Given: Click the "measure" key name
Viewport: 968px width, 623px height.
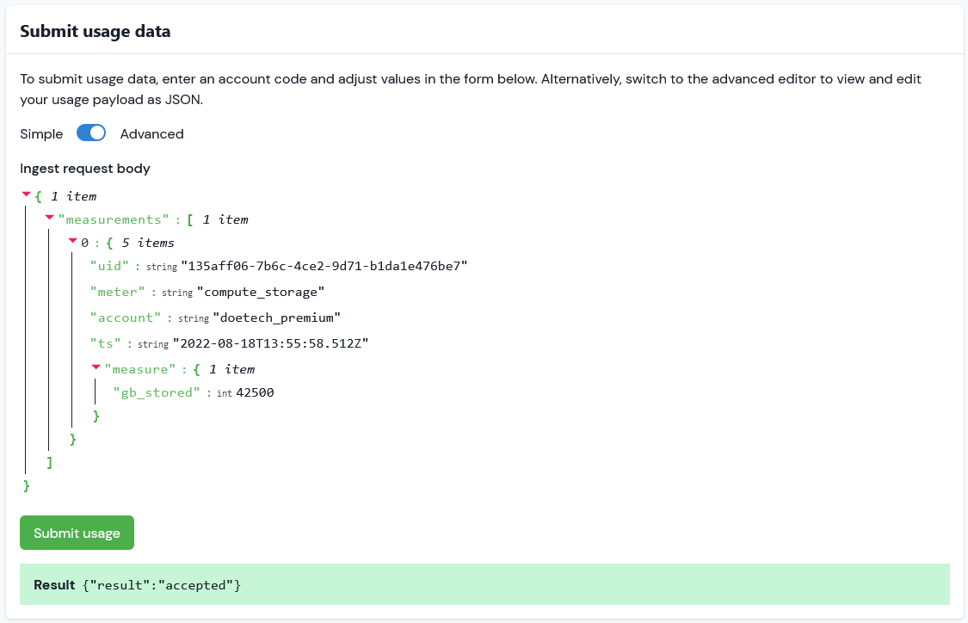Looking at the screenshot, I should click(140, 369).
